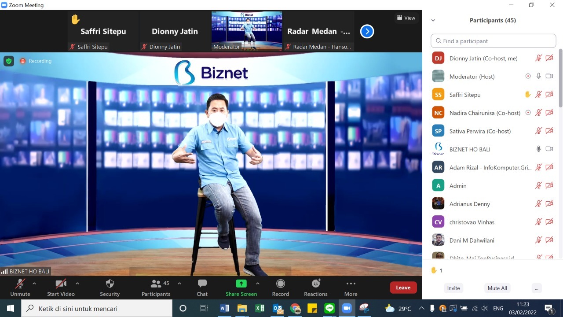563x317 pixels.
Task: Toggle the Participants panel from toolbar
Action: (x=156, y=288)
